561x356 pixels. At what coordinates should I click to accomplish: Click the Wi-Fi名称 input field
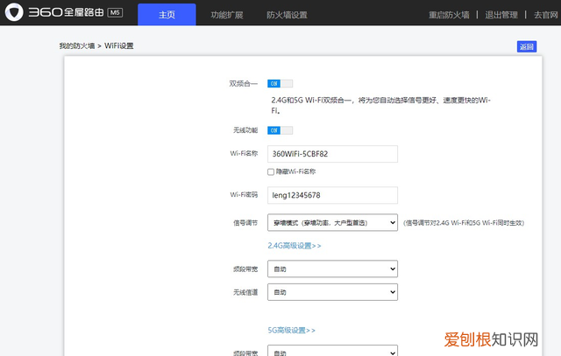coord(332,154)
